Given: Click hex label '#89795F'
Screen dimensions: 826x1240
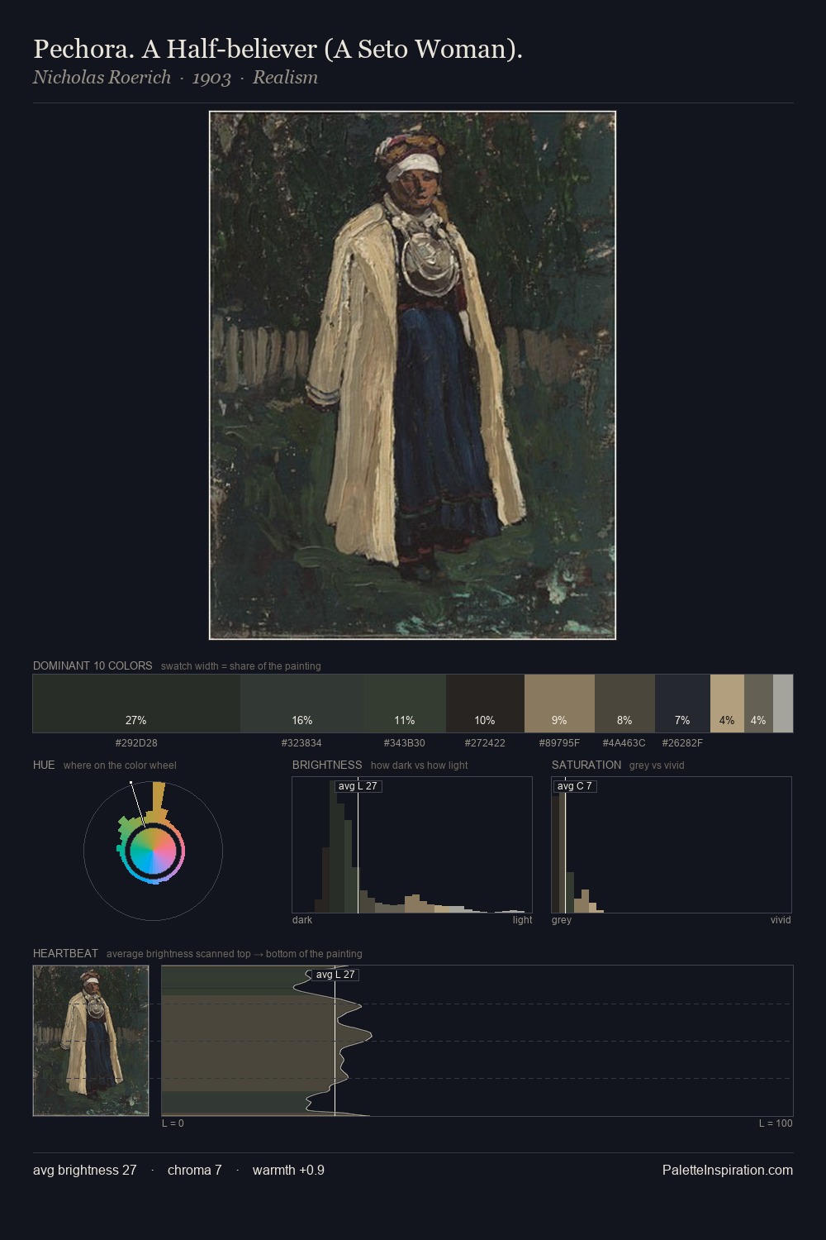Looking at the screenshot, I should [x=559, y=743].
